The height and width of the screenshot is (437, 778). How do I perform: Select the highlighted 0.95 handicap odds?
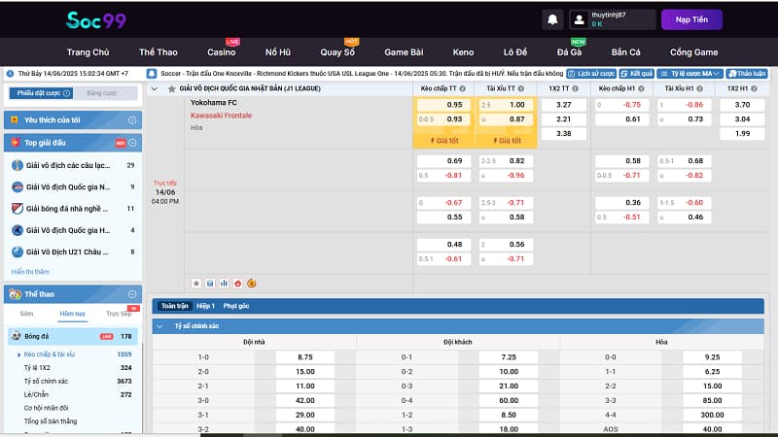pos(443,105)
